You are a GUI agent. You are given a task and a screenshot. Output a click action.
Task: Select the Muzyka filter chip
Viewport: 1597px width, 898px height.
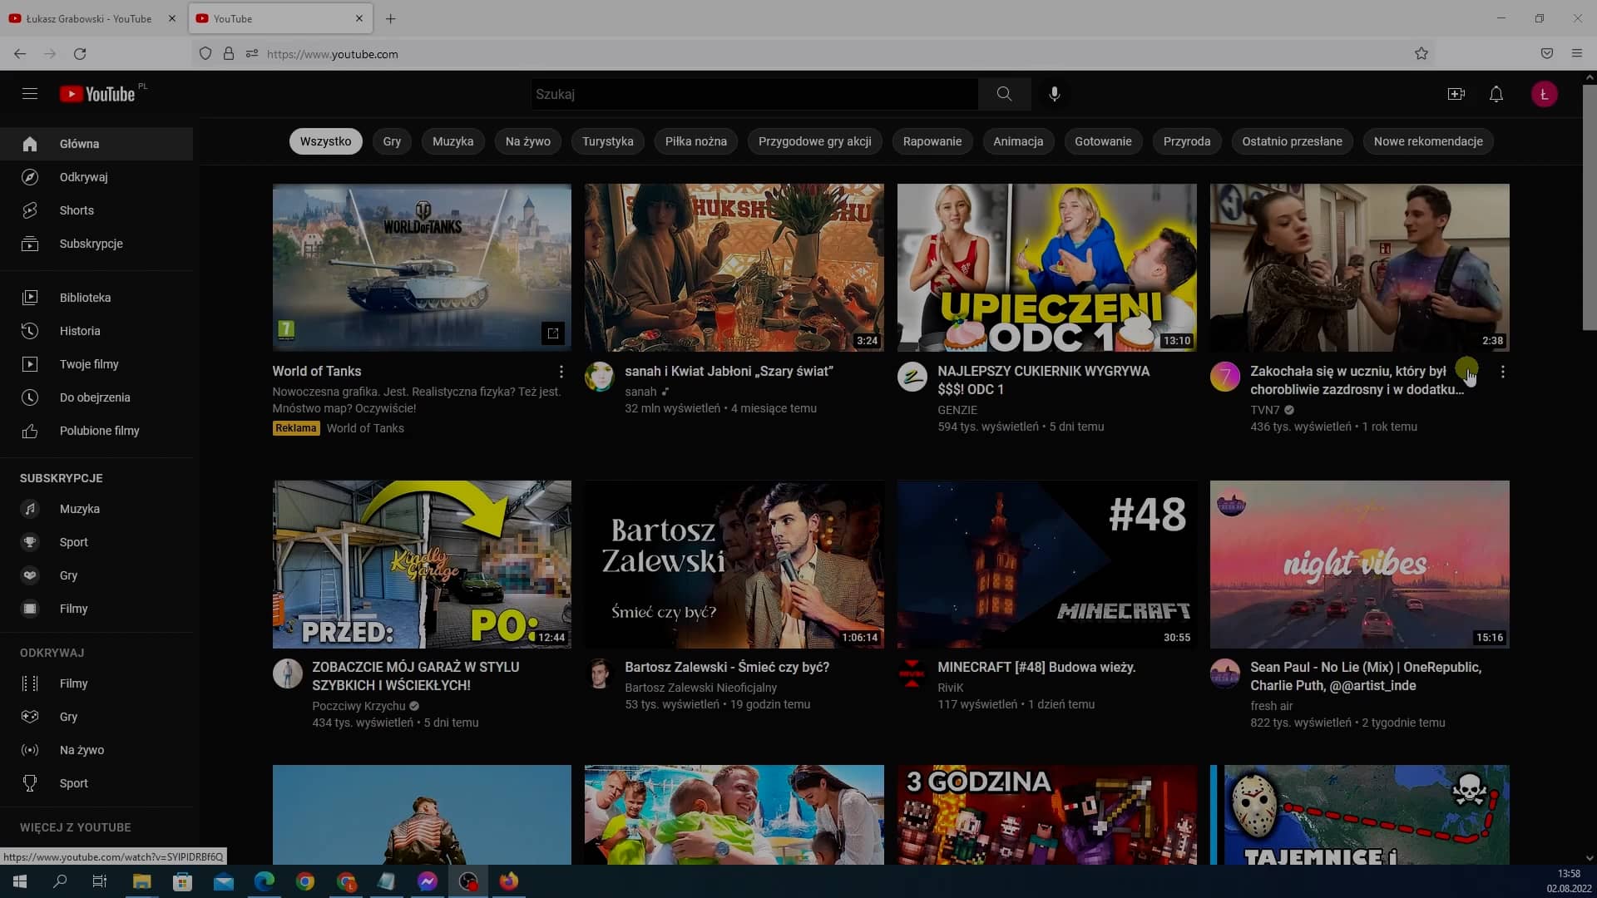click(x=452, y=141)
